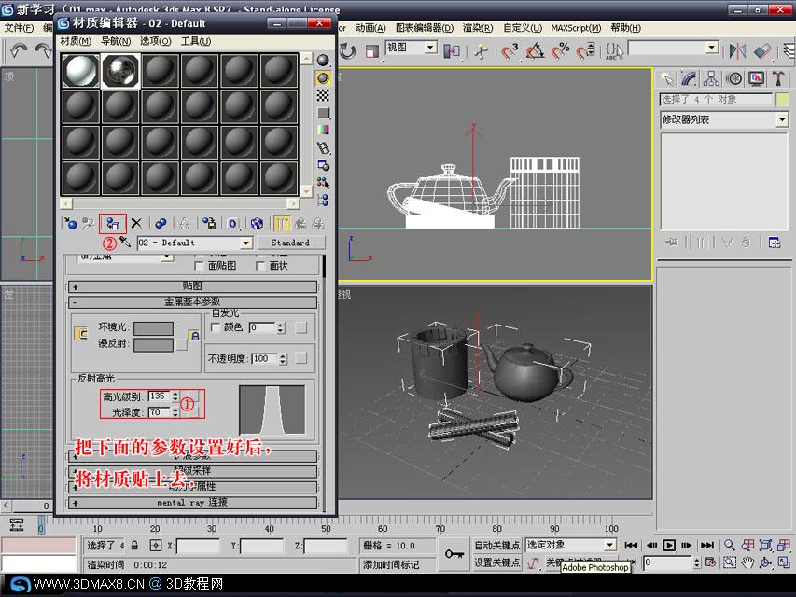Screen dimensions: 796x597
Task: Open the 导航(N) menu in material editor
Action: click(x=116, y=41)
